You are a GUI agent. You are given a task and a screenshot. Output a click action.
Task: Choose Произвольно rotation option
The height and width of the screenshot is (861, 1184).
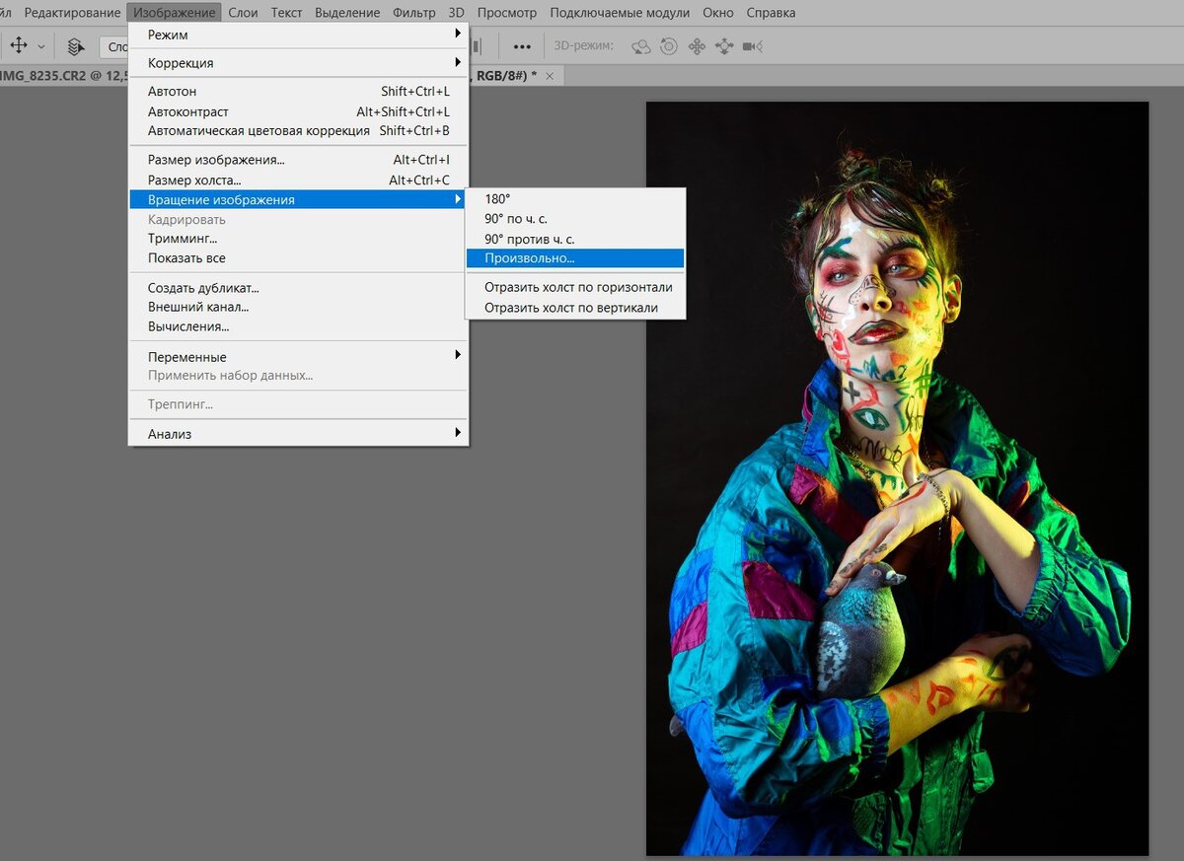575,258
